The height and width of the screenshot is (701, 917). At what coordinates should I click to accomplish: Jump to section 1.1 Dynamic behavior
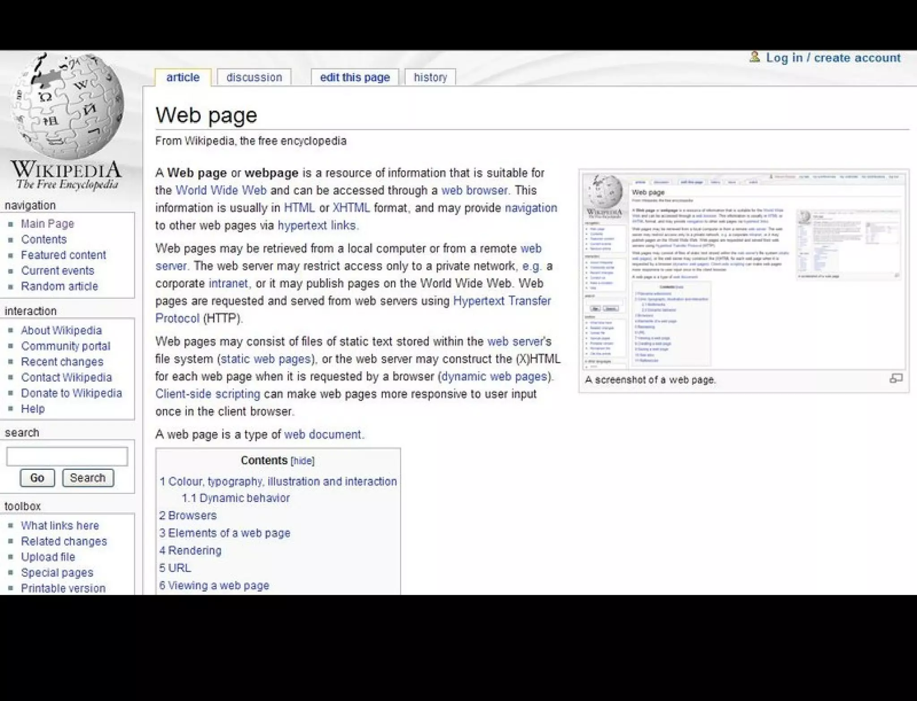tap(236, 498)
